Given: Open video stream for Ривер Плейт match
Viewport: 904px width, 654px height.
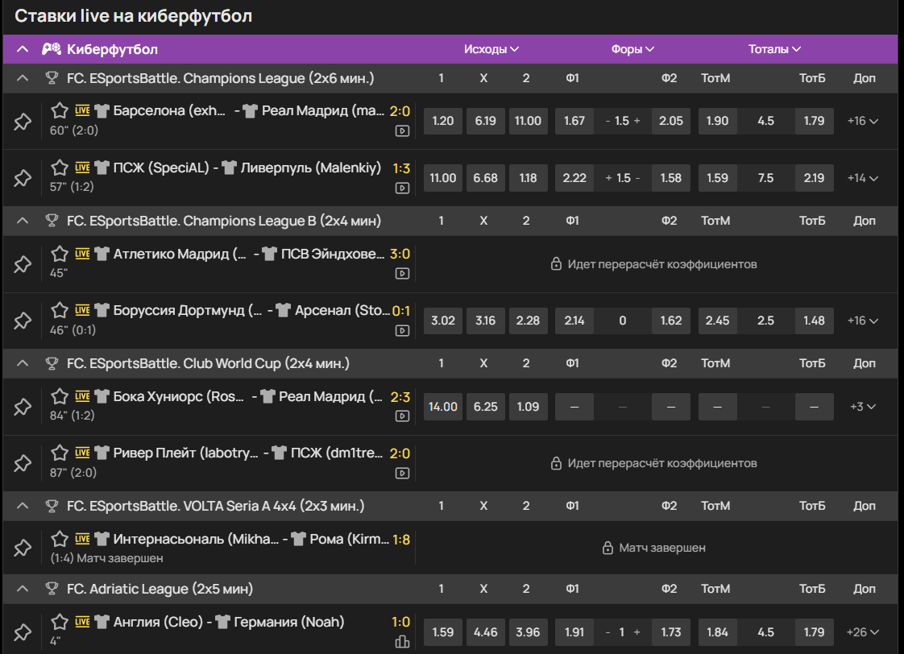Looking at the screenshot, I should 402,473.
